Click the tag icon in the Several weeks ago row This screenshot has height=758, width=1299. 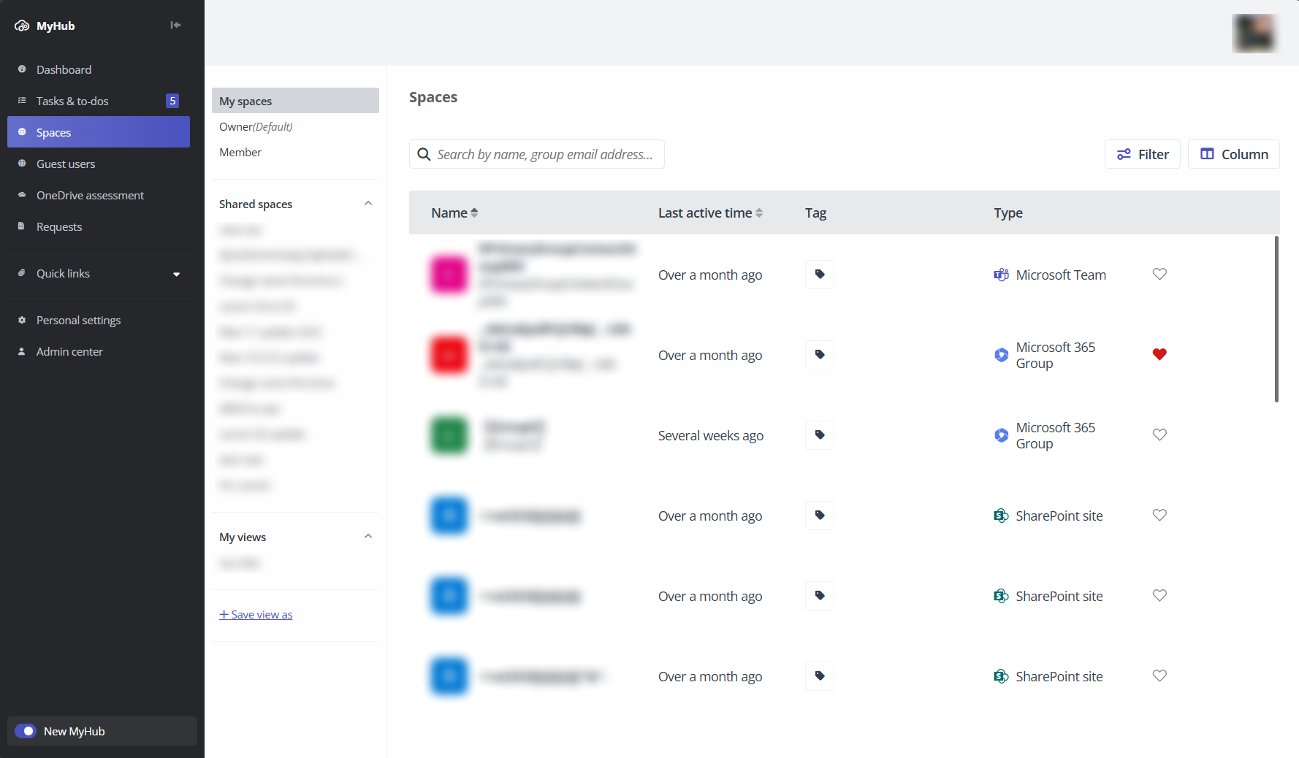(819, 435)
